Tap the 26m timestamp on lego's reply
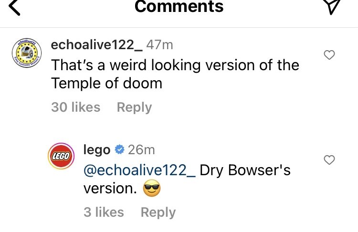 point(141,150)
